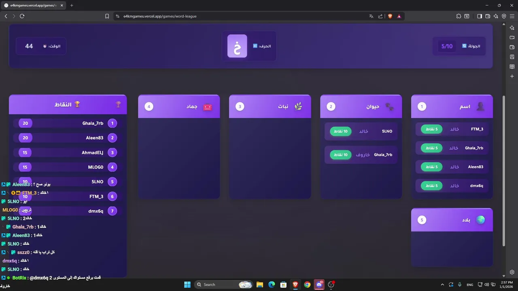
Task: Share this page via the share icon
Action: [380, 16]
